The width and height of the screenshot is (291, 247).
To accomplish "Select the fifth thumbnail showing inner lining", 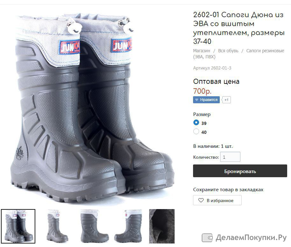I will [162, 226].
